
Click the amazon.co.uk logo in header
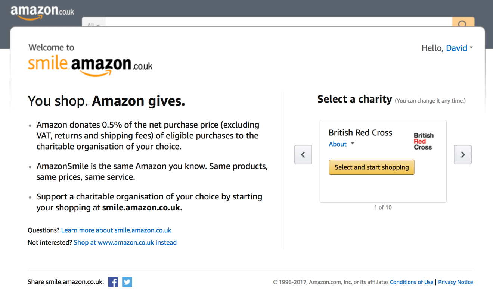[42, 12]
